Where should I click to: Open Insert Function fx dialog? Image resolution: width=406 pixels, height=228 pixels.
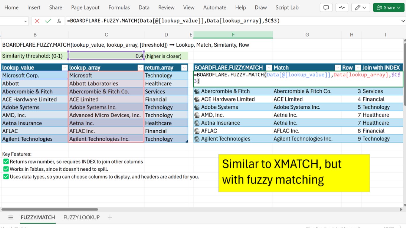[x=59, y=21]
